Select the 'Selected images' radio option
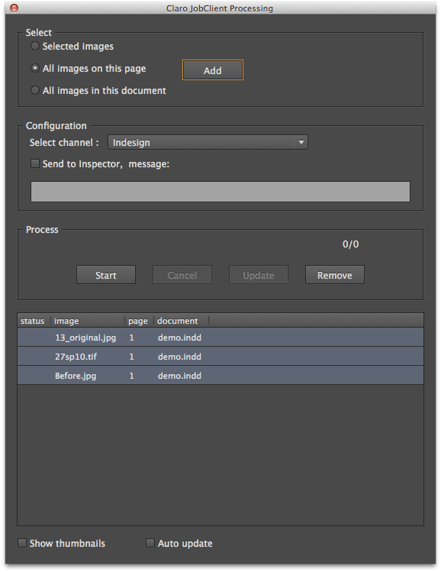This screenshot has width=441, height=572. 35,46
